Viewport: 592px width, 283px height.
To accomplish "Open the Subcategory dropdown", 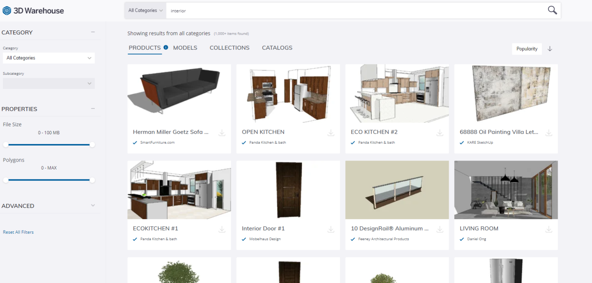I will click(x=49, y=83).
